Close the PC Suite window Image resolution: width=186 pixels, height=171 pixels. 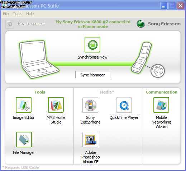(x=180, y=6)
